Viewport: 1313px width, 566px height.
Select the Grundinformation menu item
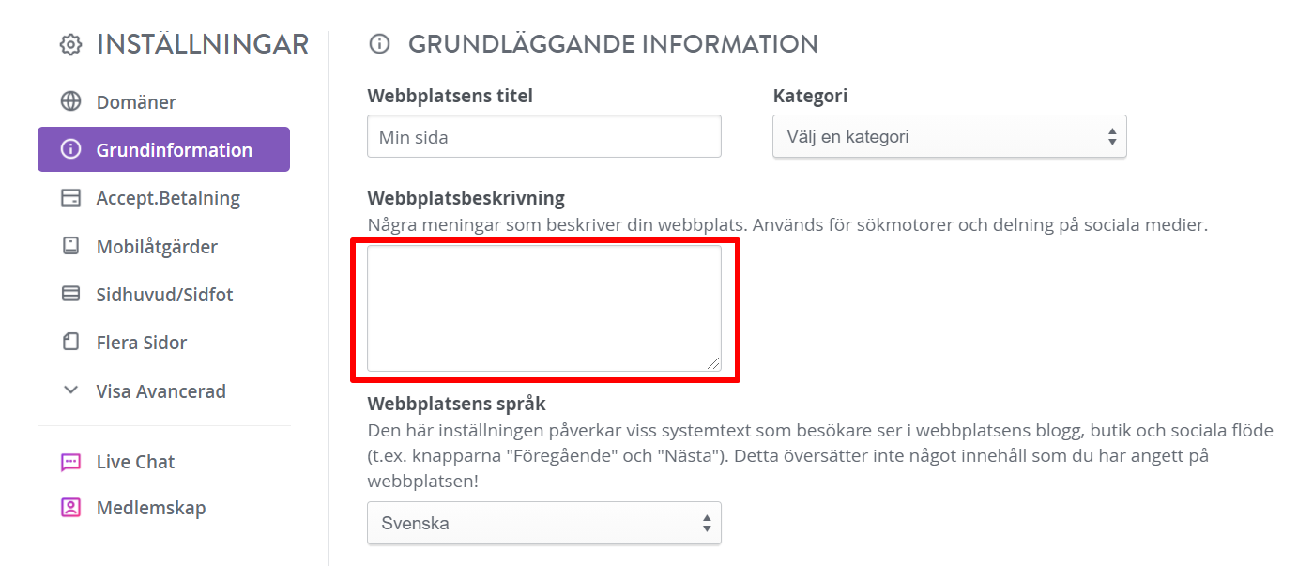pyautogui.click(x=163, y=149)
